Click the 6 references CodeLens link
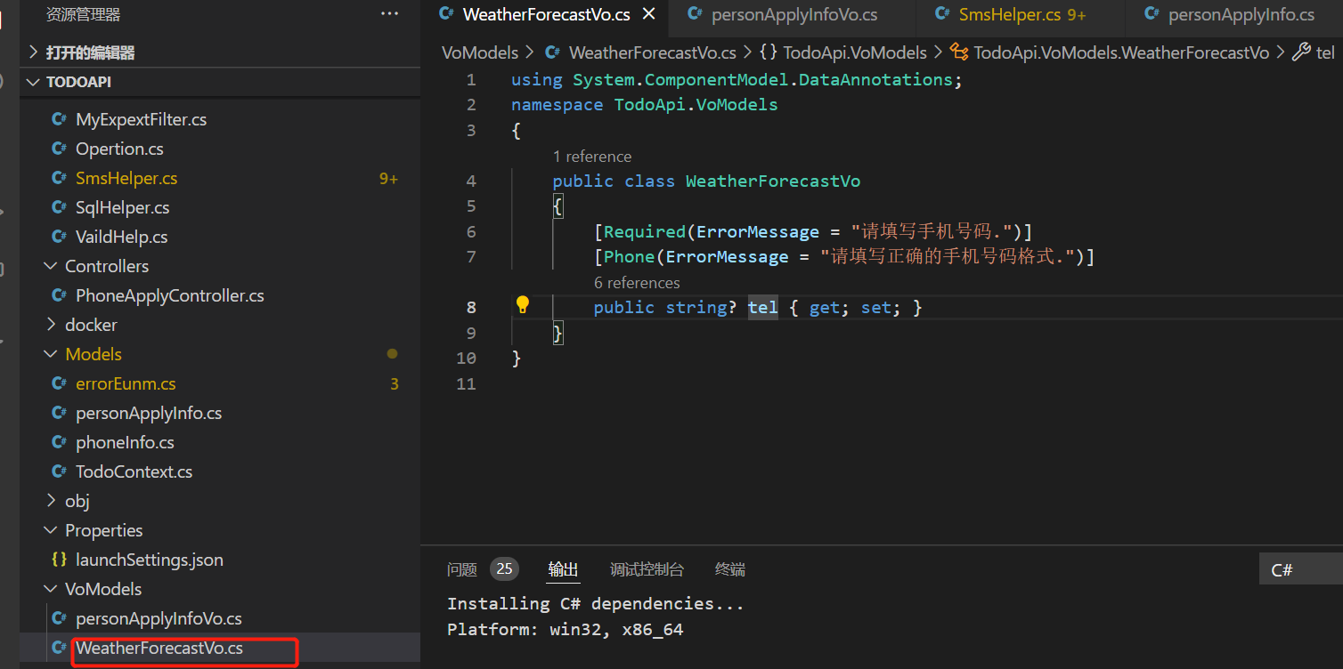The width and height of the screenshot is (1343, 669). (x=637, y=283)
